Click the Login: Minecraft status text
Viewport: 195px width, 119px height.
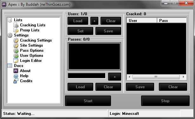(x=124, y=114)
